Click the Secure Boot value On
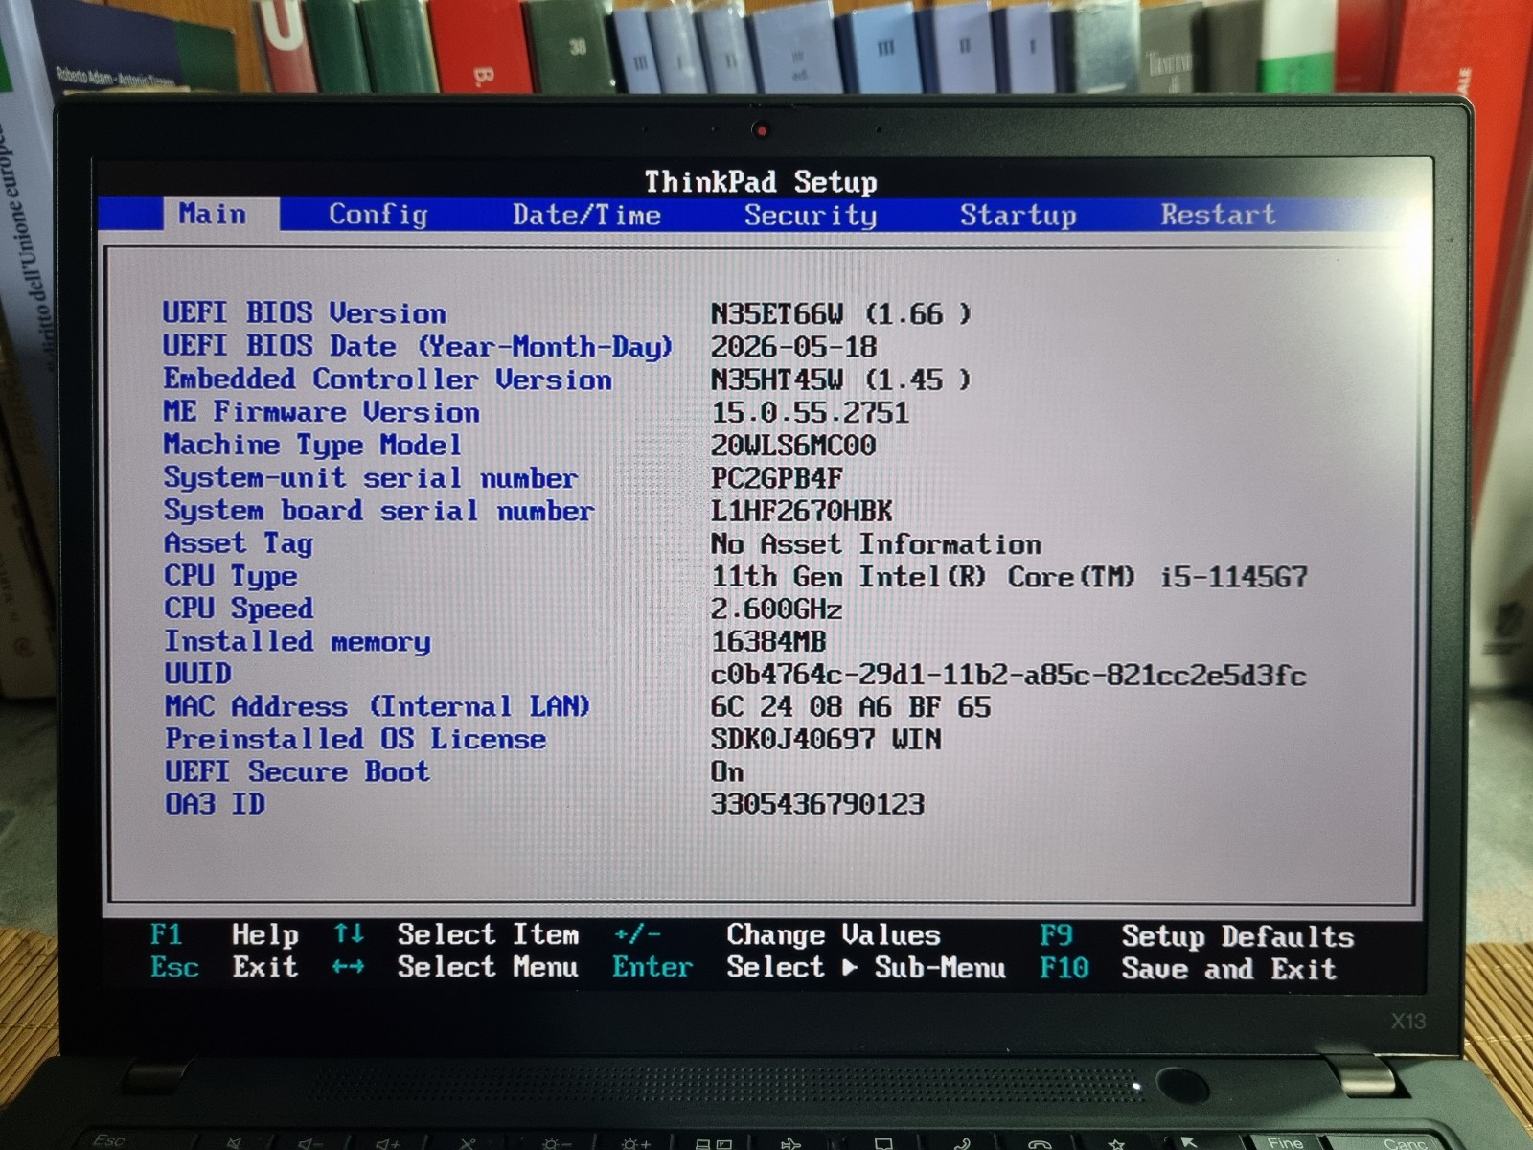Image resolution: width=1533 pixels, height=1150 pixels. click(x=727, y=772)
